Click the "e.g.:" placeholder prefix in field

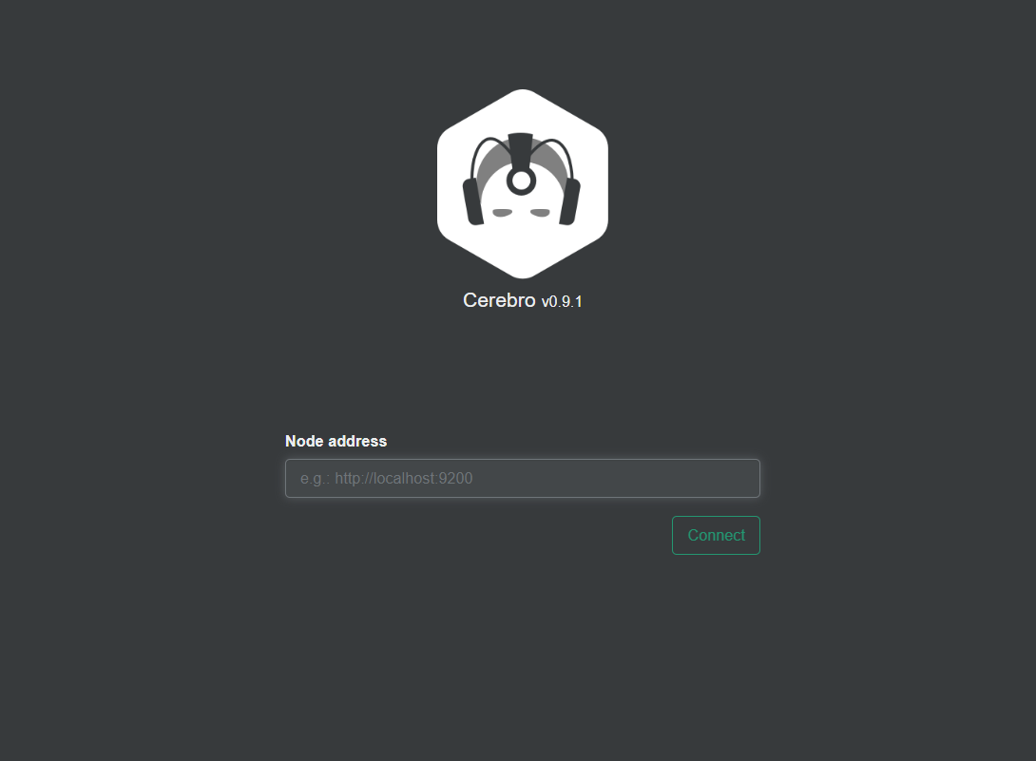coord(316,478)
